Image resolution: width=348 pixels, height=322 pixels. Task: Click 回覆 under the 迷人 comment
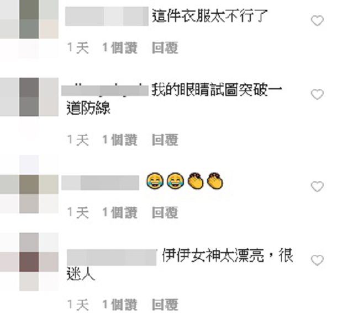pos(165,304)
